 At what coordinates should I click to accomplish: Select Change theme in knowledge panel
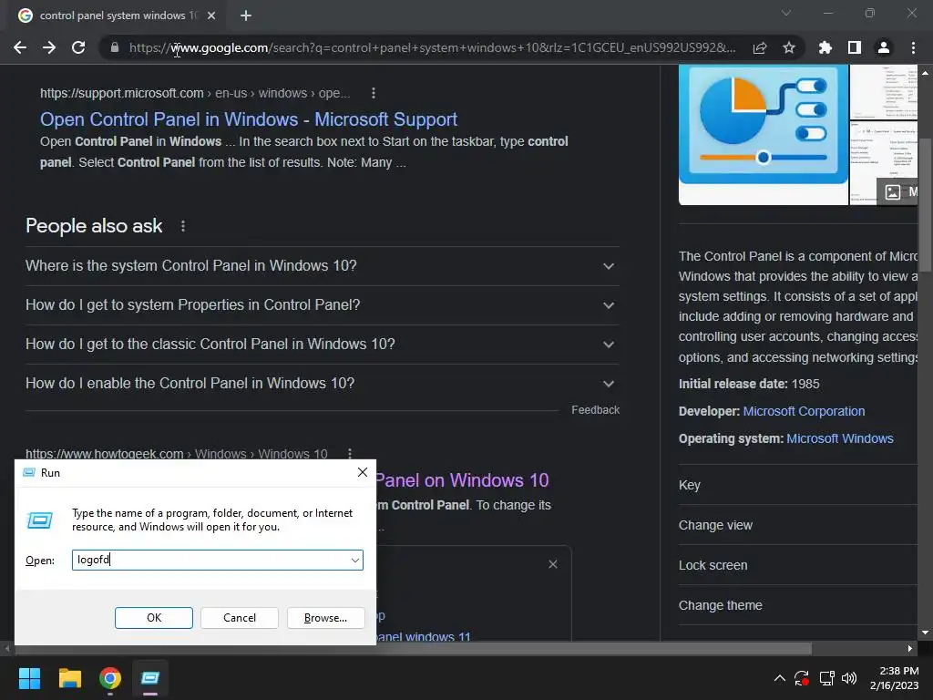[797, 605]
